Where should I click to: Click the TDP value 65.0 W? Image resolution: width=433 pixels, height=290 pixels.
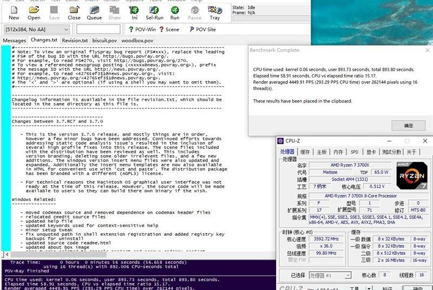pos(381,172)
